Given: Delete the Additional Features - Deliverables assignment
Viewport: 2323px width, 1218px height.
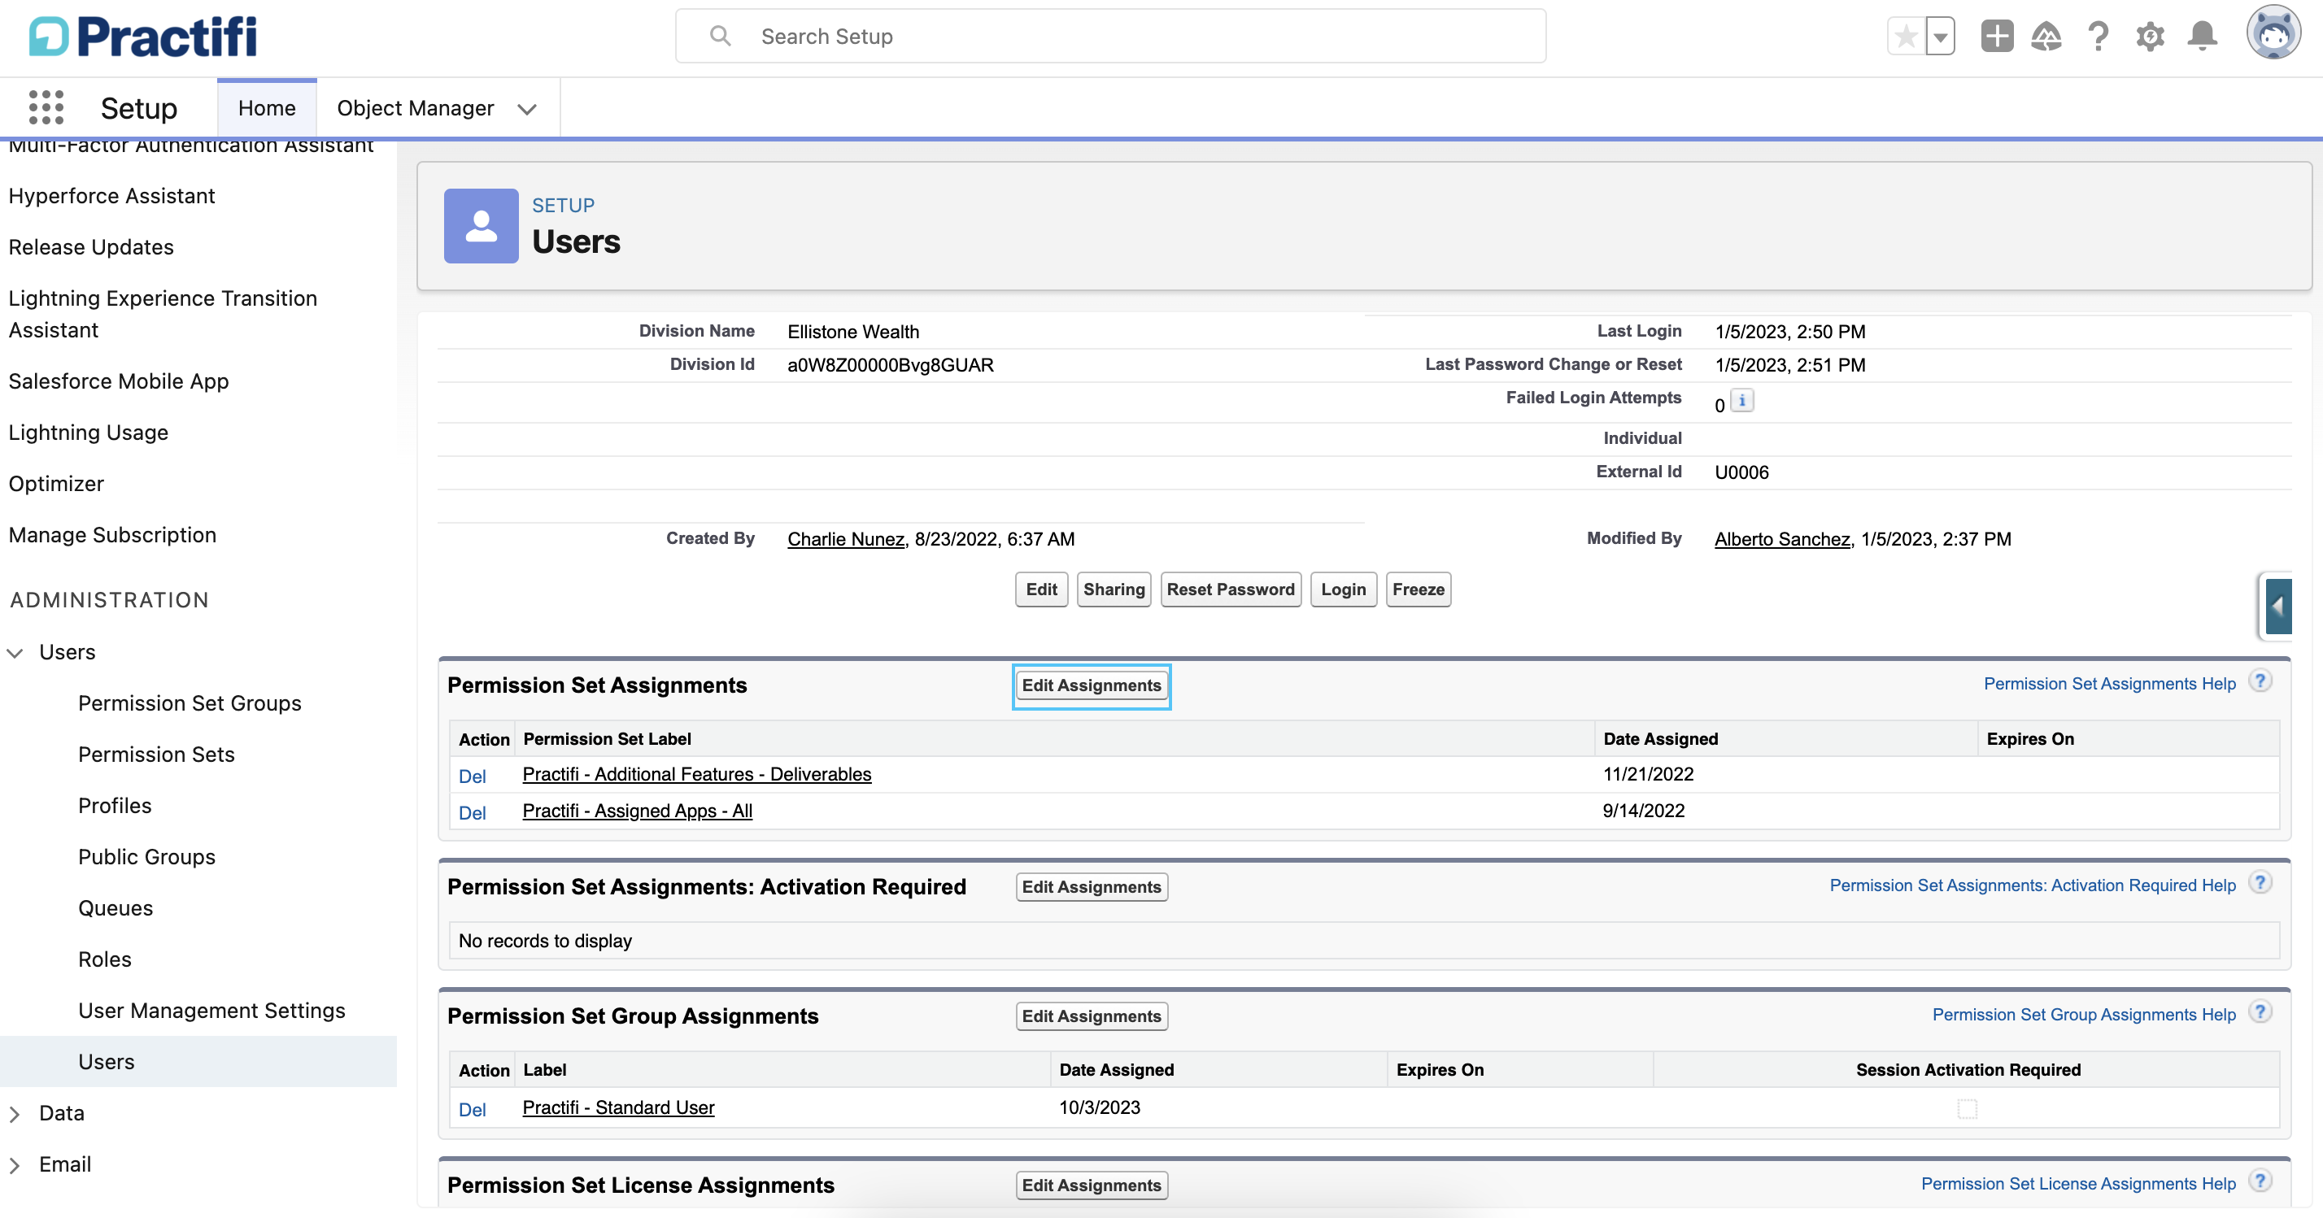Looking at the screenshot, I should tap(472, 776).
